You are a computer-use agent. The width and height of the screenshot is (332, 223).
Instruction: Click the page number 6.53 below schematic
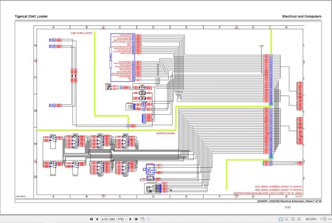pos(288,207)
